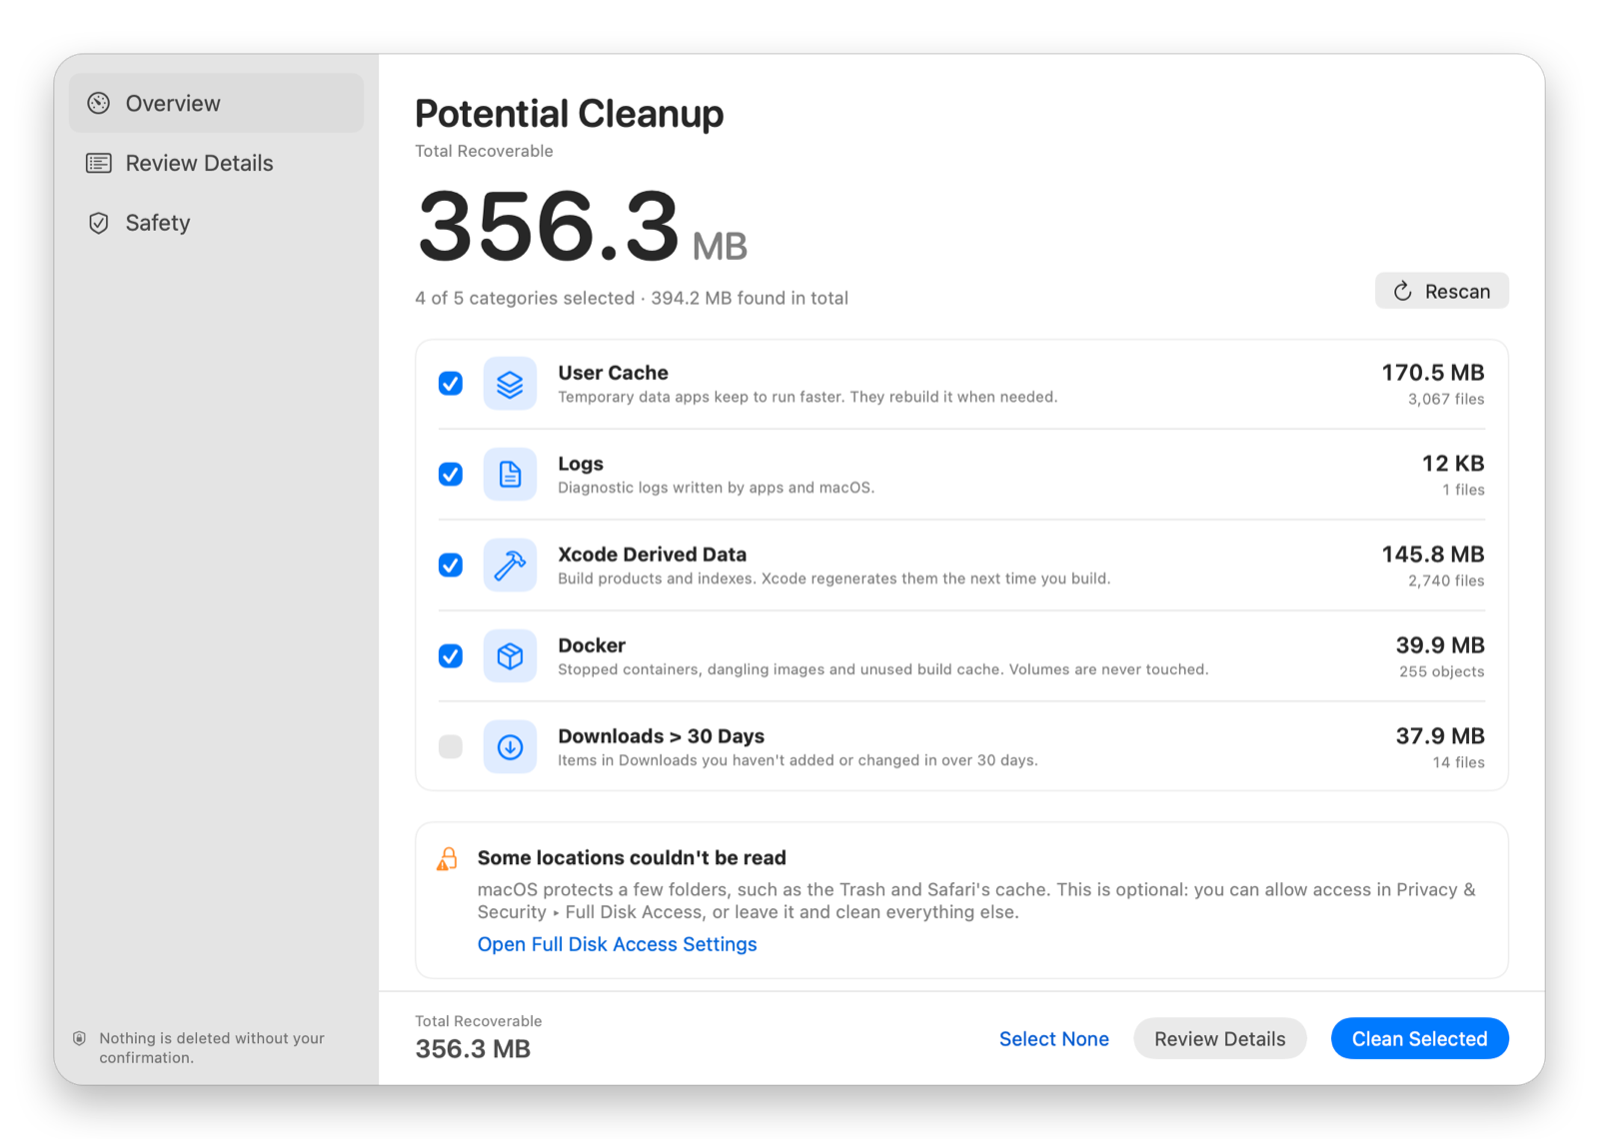Image resolution: width=1599 pixels, height=1139 pixels.
Task: Click the Nothing is deleted notice text
Action: coord(212,1048)
